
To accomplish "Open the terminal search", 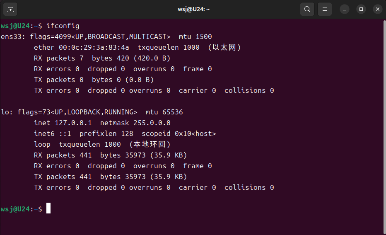I will click(x=307, y=10).
